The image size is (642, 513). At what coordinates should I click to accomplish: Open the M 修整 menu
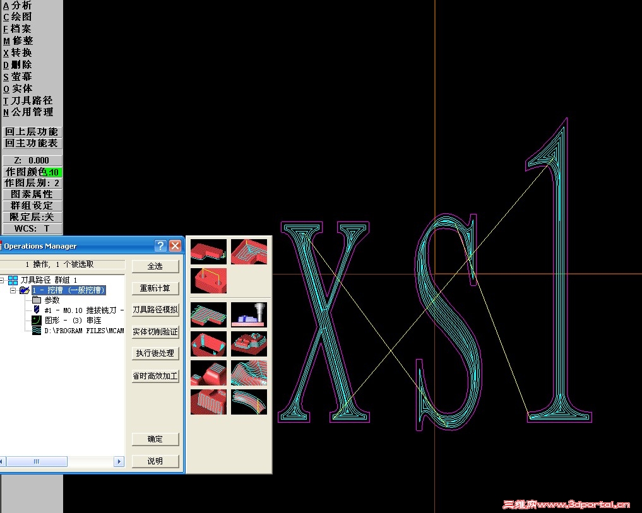click(x=18, y=40)
